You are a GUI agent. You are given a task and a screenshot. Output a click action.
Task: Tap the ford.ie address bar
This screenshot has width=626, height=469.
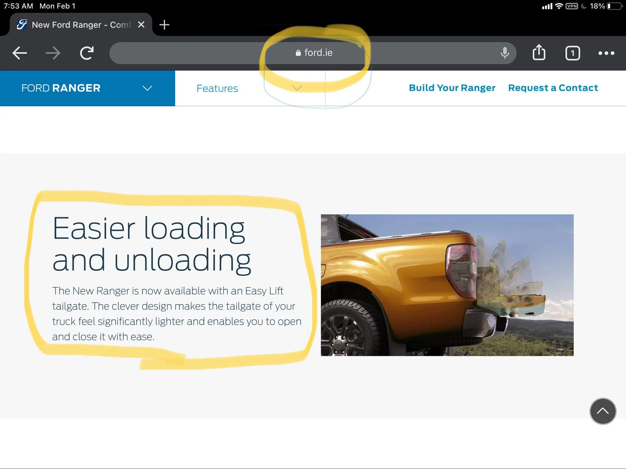(313, 53)
